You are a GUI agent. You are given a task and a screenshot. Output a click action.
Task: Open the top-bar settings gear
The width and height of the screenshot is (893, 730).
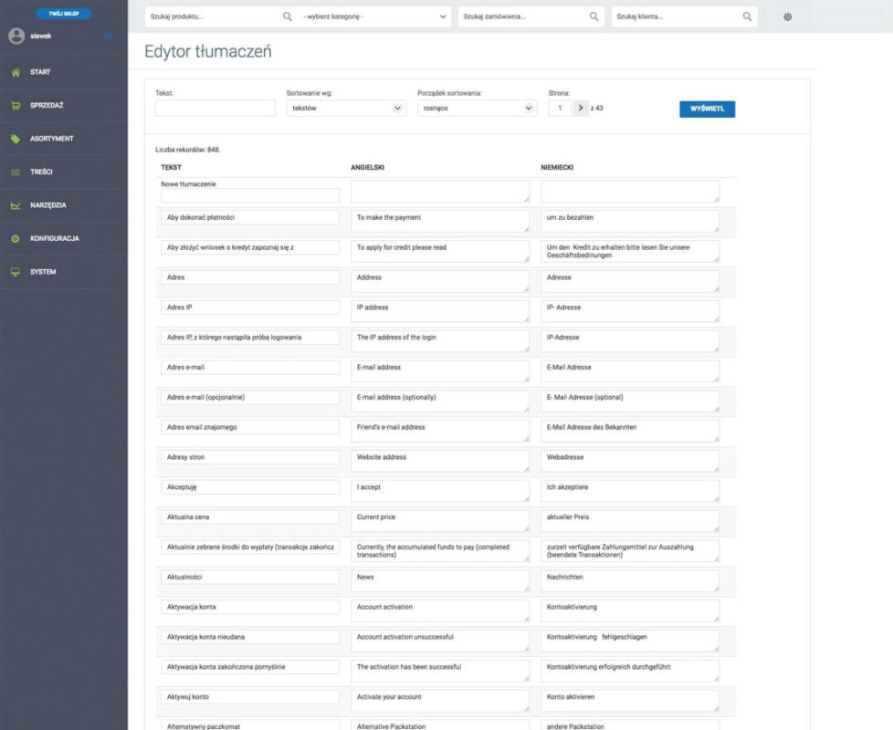click(x=788, y=17)
